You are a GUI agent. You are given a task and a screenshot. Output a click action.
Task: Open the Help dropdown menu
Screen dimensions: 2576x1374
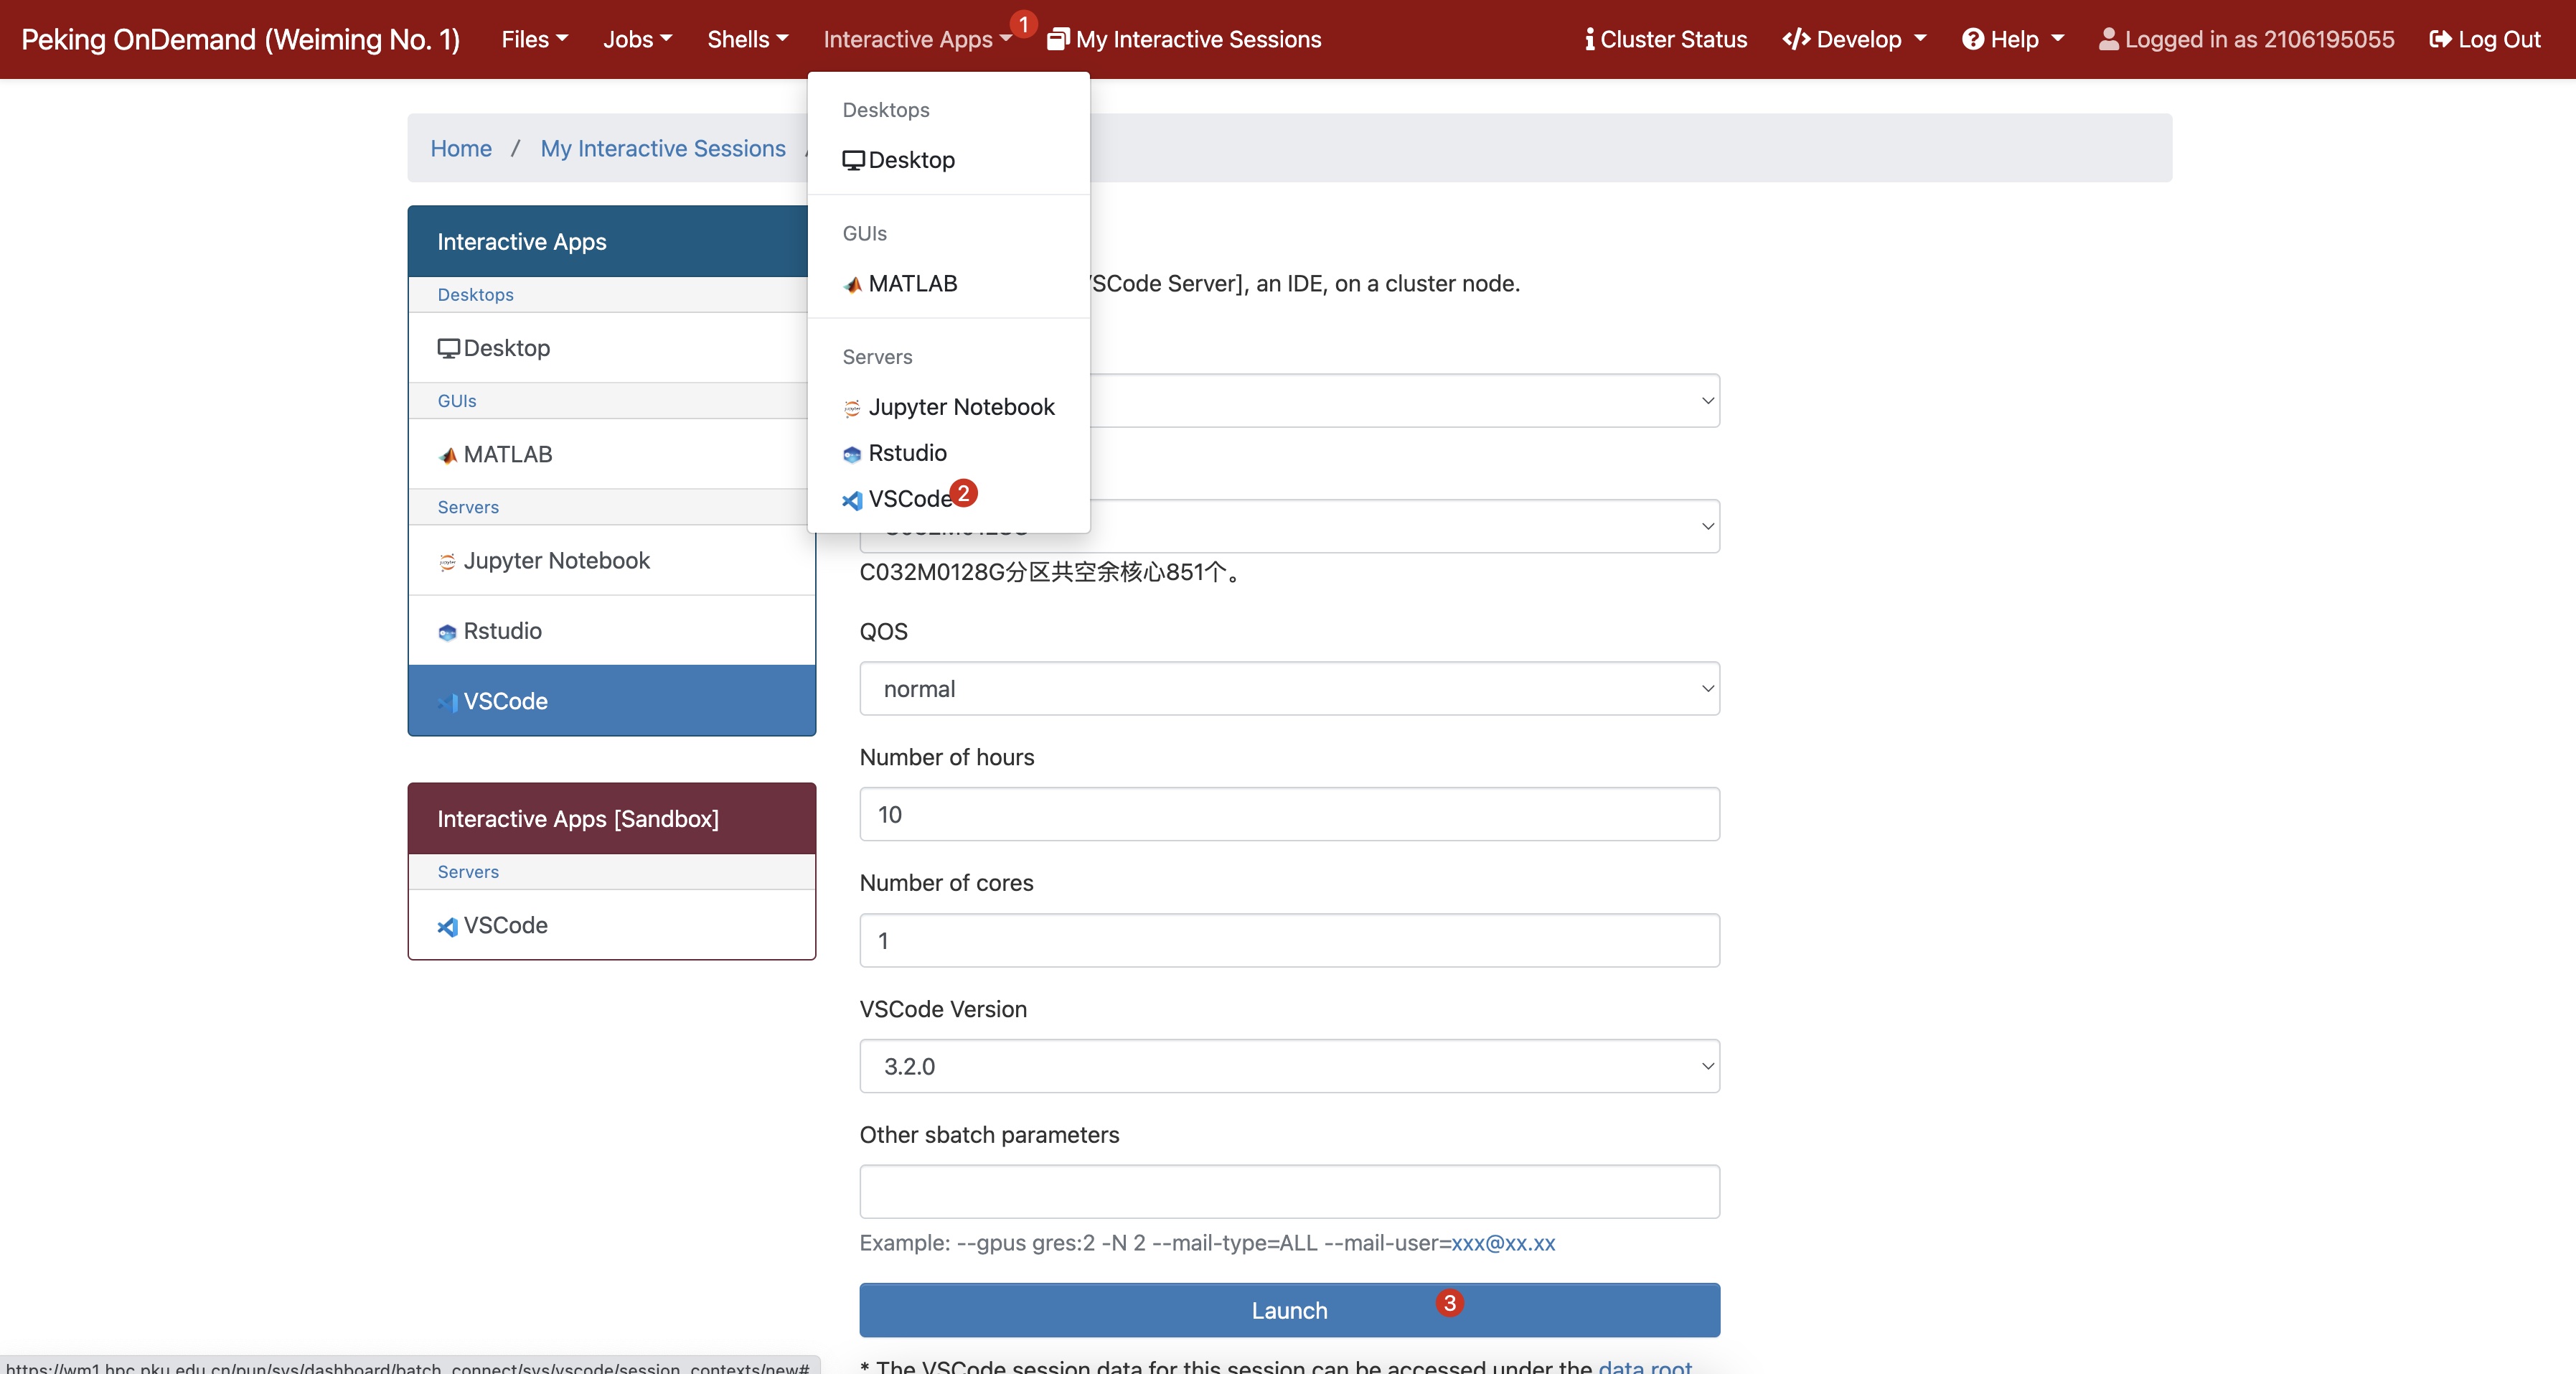click(x=2012, y=39)
